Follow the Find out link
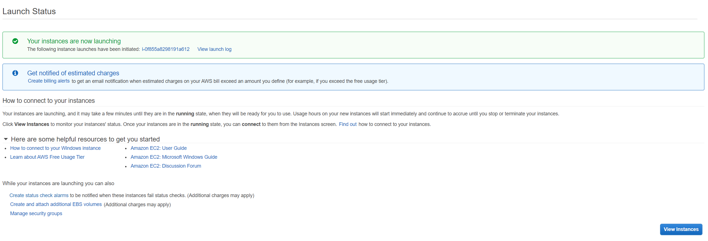This screenshot has height=241, width=708. click(347, 124)
